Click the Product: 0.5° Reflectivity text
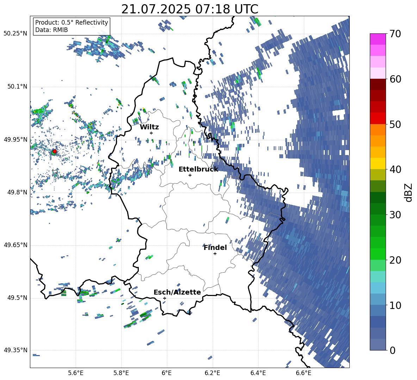417x380 pixels. tap(71, 22)
